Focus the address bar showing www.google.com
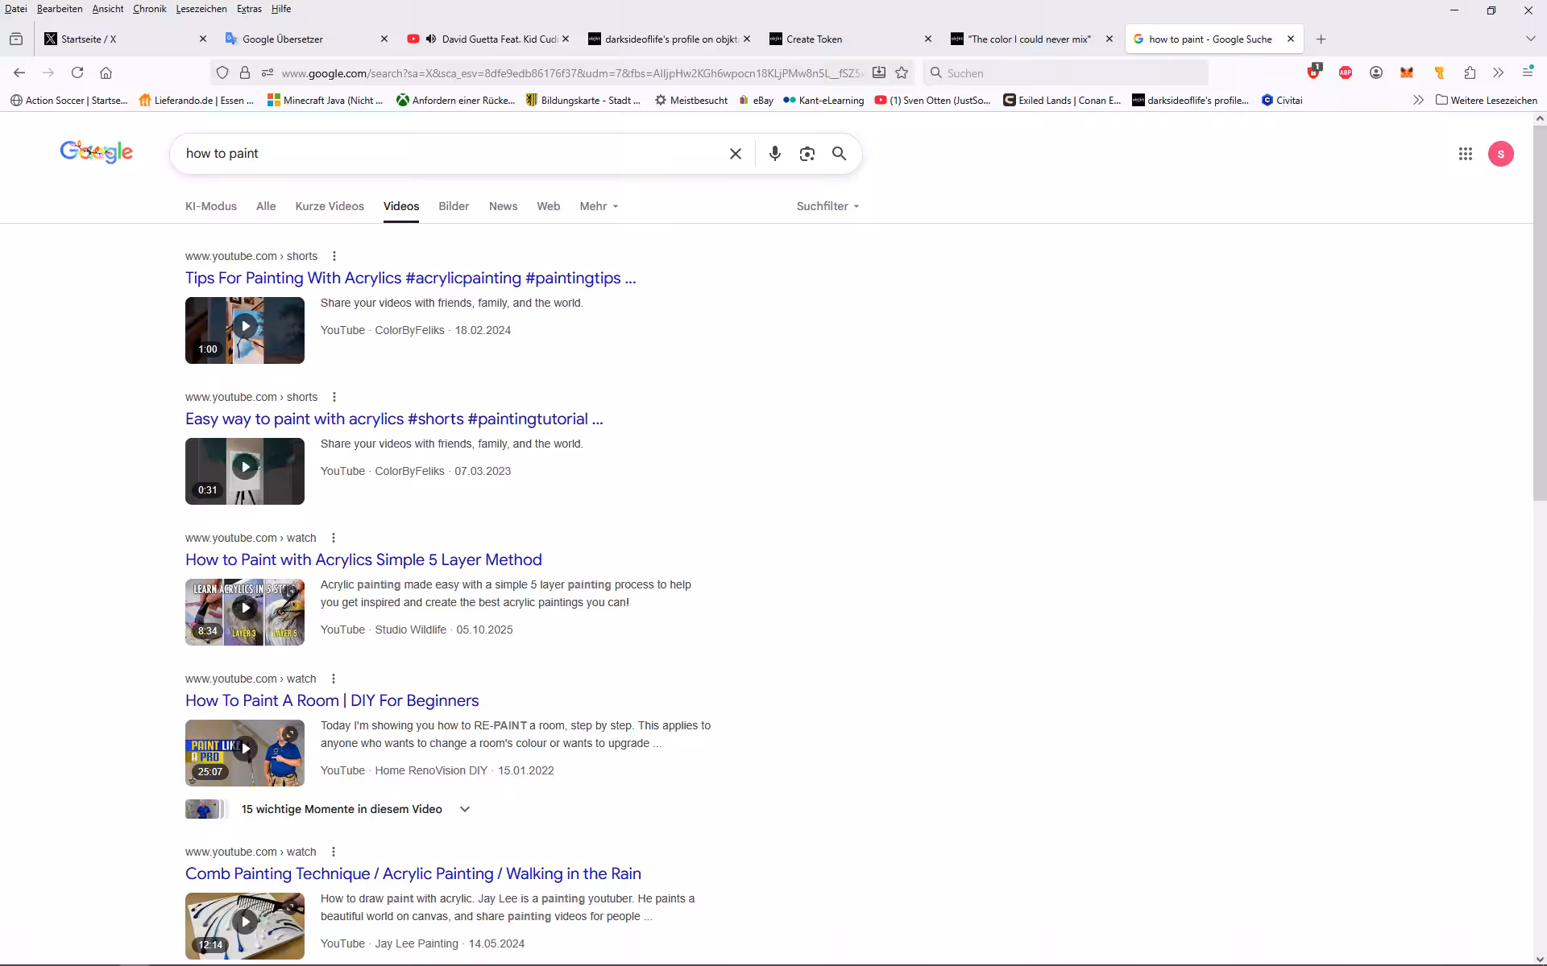 coord(572,72)
